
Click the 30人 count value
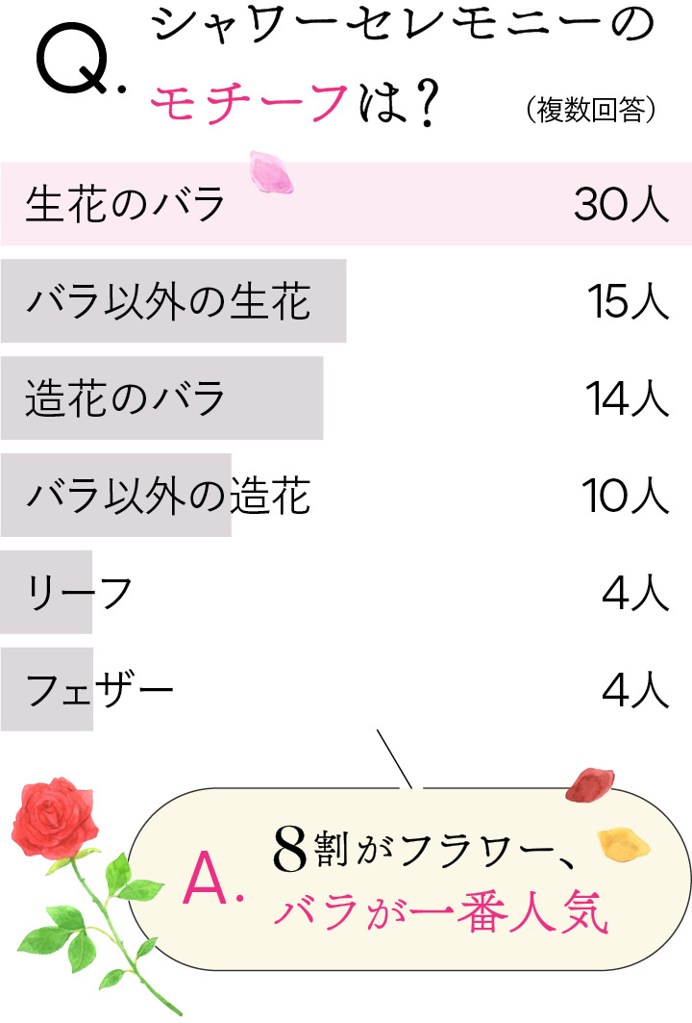coord(621,204)
